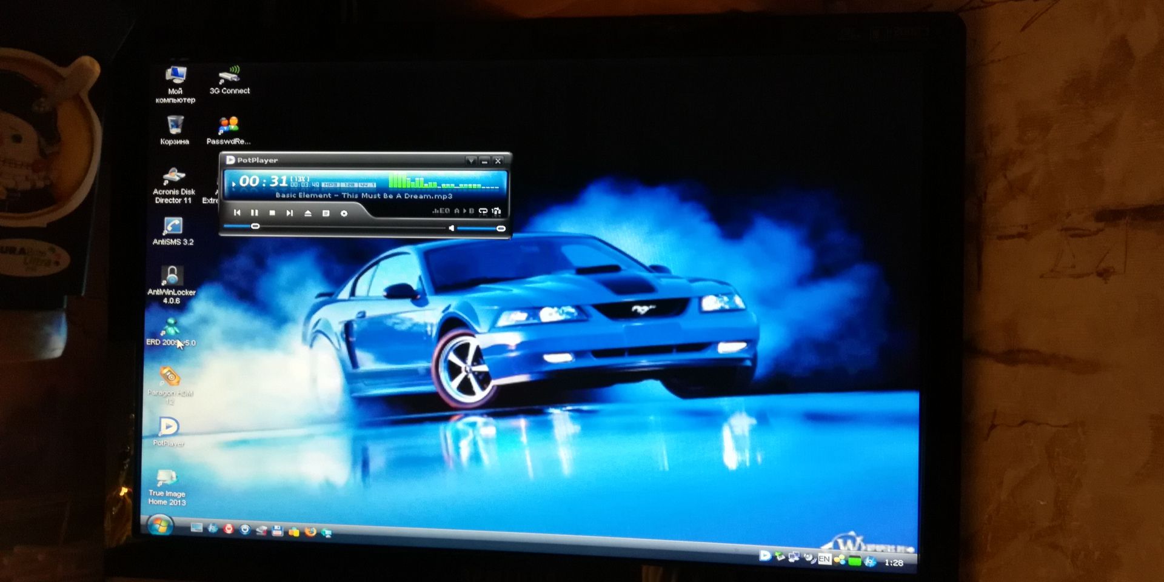Click the PotPlayer seek bar handle
Screen dimensions: 1164x582
click(255, 226)
